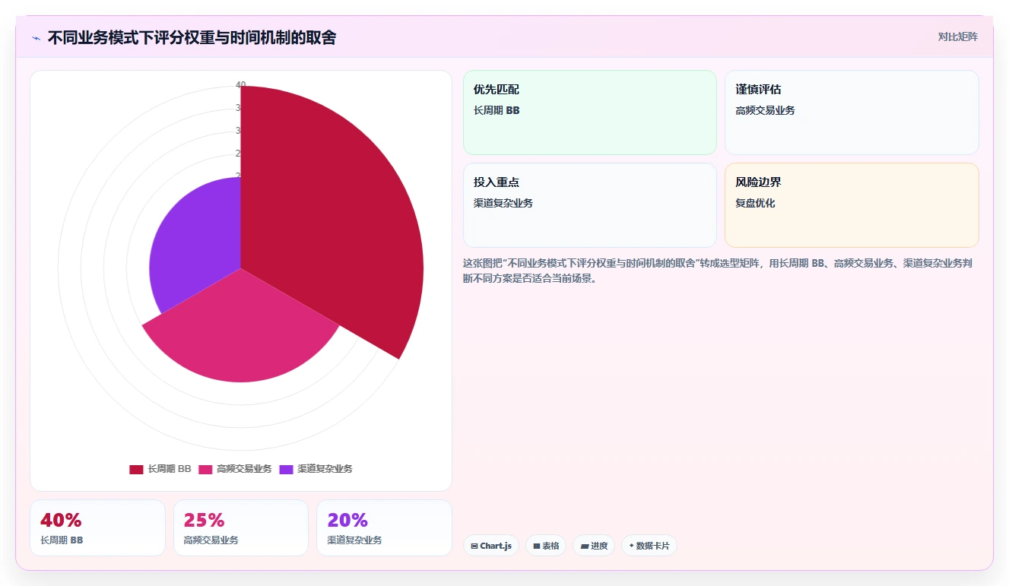Toggle the 长周期 BB legend item
The width and height of the screenshot is (1009, 586).
tap(160, 469)
